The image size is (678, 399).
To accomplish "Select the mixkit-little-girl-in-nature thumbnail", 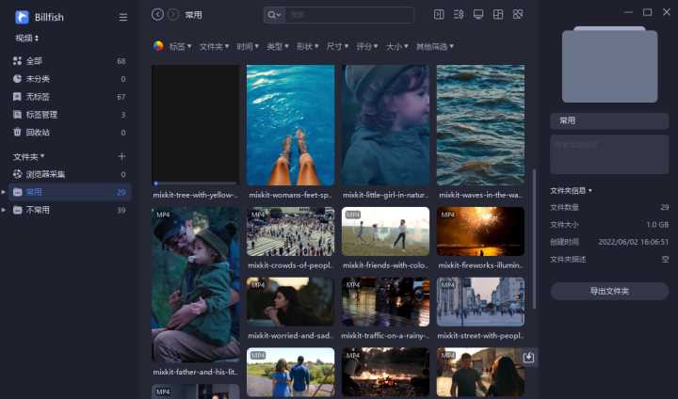I will tap(386, 125).
